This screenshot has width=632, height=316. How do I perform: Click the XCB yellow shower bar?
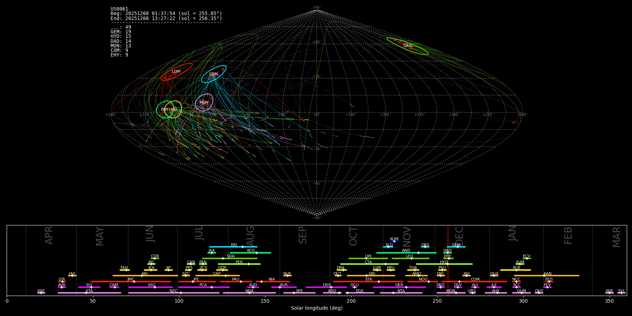515,270
